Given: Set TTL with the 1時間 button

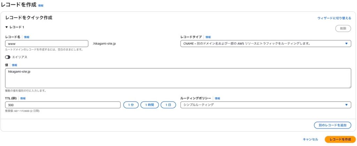Looking at the screenshot, I should pyautogui.click(x=150, y=105).
